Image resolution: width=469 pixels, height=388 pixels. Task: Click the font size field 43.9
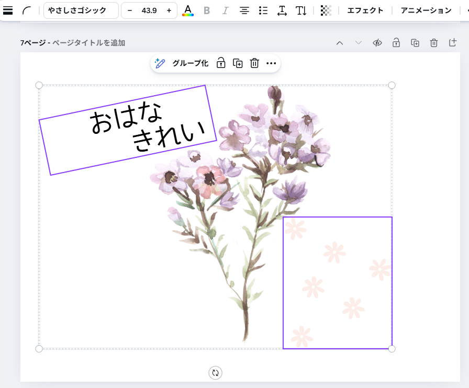(x=149, y=10)
